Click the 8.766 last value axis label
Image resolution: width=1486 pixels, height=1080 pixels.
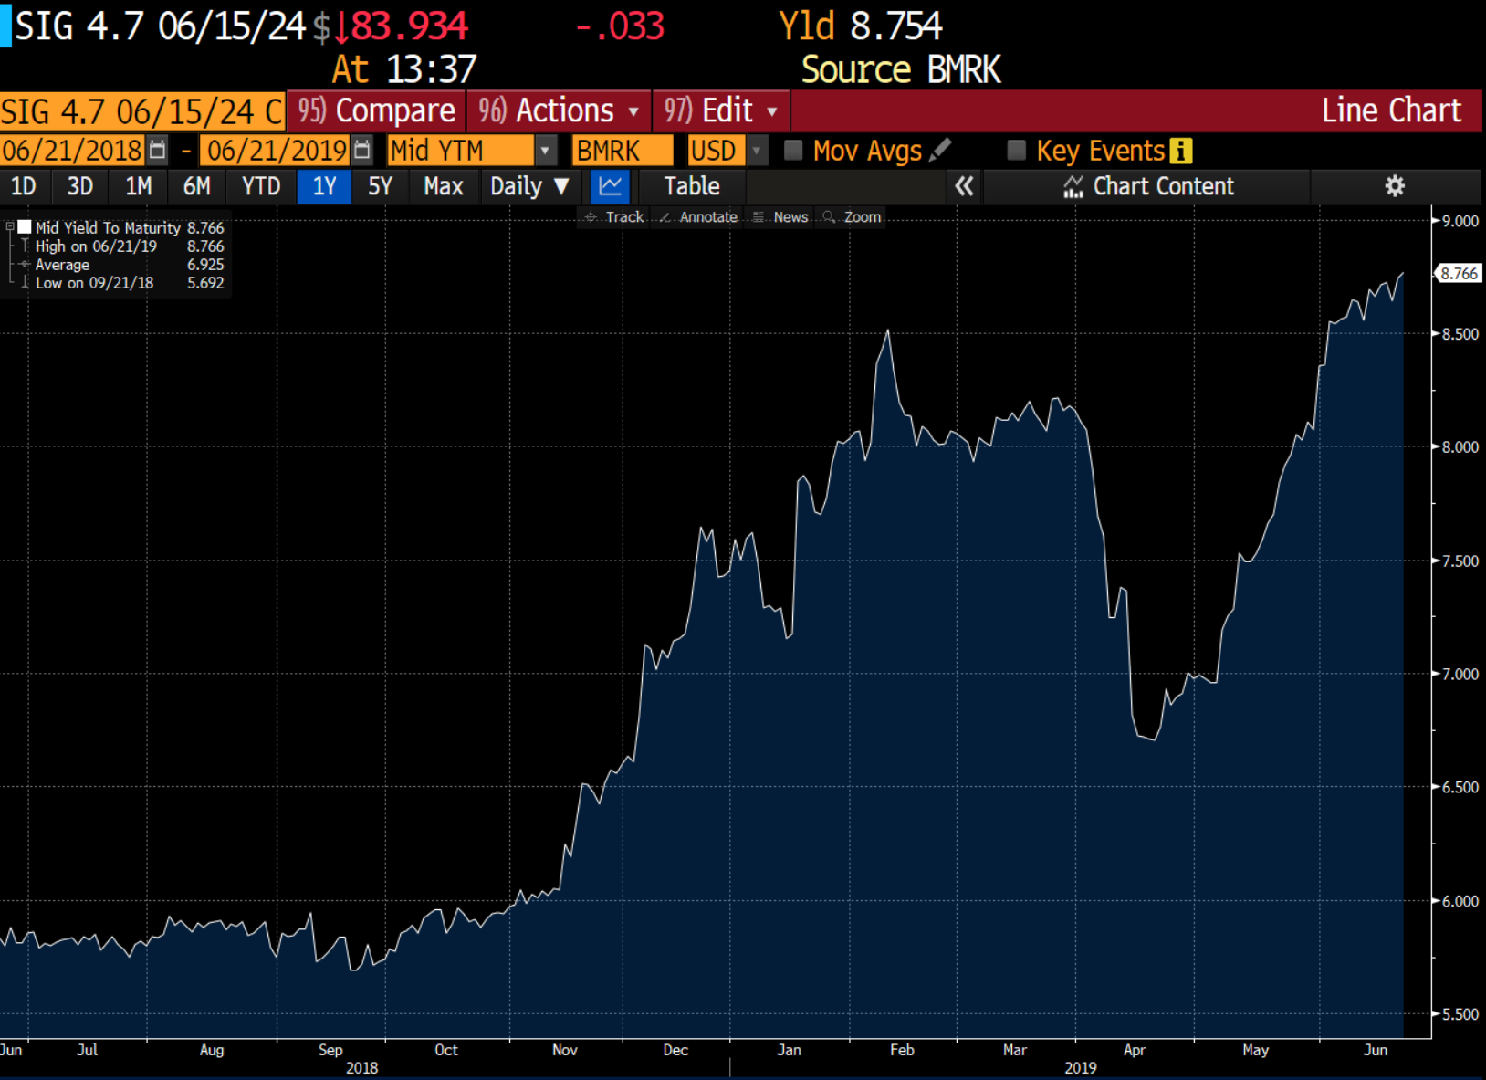(1459, 273)
